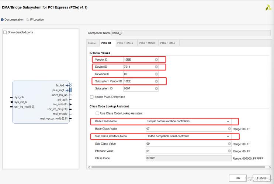Clear the Vendor ID field value
The width and height of the screenshot is (274, 184).
coord(156,60)
